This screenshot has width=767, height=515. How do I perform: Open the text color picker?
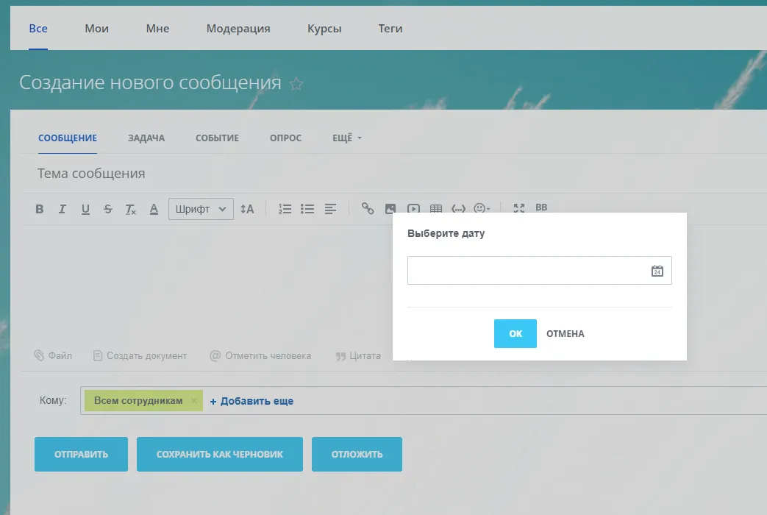[154, 209]
